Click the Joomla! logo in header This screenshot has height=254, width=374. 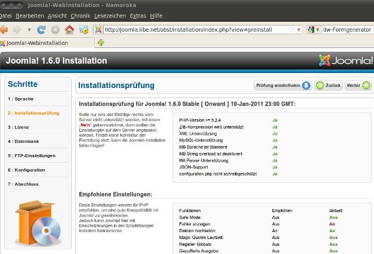pos(346,61)
